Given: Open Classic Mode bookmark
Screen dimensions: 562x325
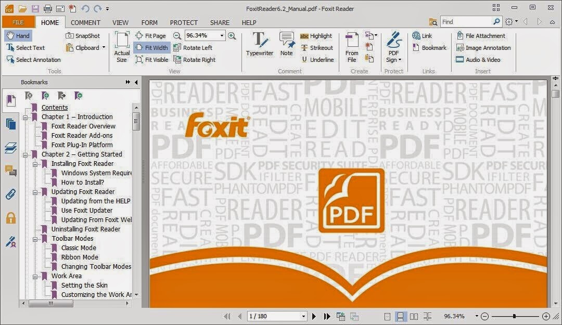Looking at the screenshot, I should pos(79,248).
